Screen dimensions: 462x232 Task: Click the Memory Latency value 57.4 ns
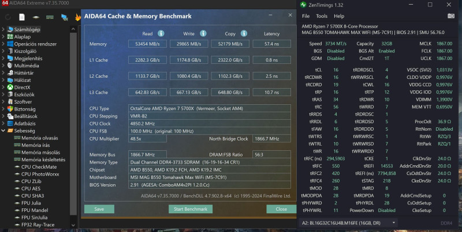271,44
